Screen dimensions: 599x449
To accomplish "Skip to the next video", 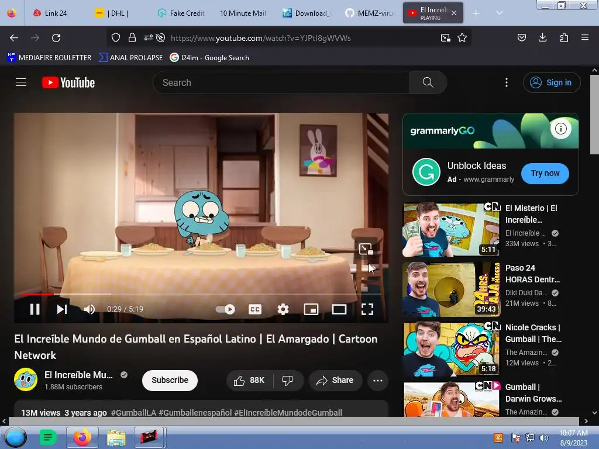I will coord(62,309).
